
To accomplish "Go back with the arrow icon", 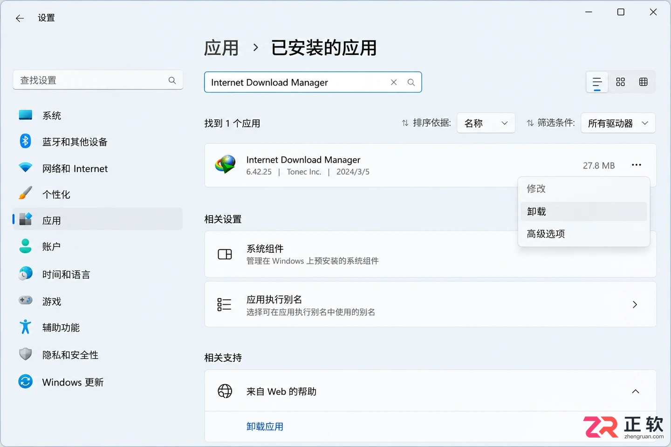I will 20,18.
